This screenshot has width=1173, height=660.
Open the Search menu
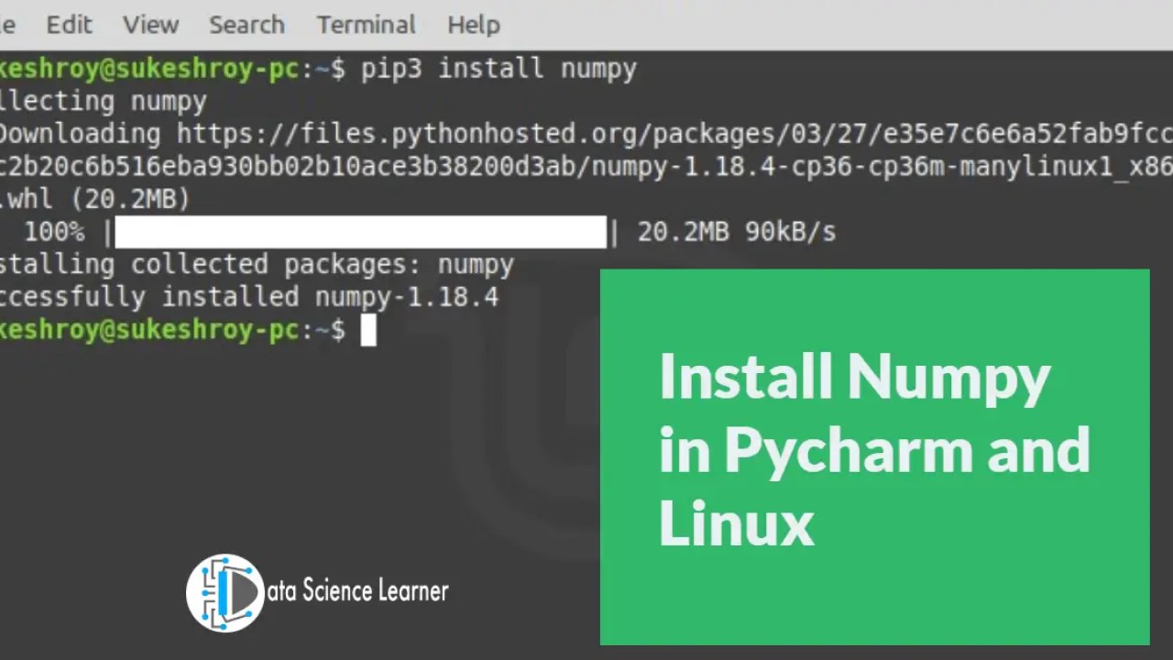pos(247,25)
